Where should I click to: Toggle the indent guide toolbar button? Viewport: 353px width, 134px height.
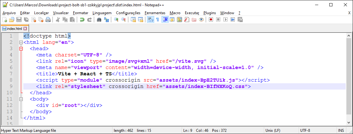(x=165, y=20)
